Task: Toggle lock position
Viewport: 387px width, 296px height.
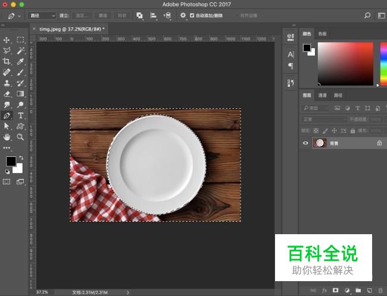Action: click(334, 131)
